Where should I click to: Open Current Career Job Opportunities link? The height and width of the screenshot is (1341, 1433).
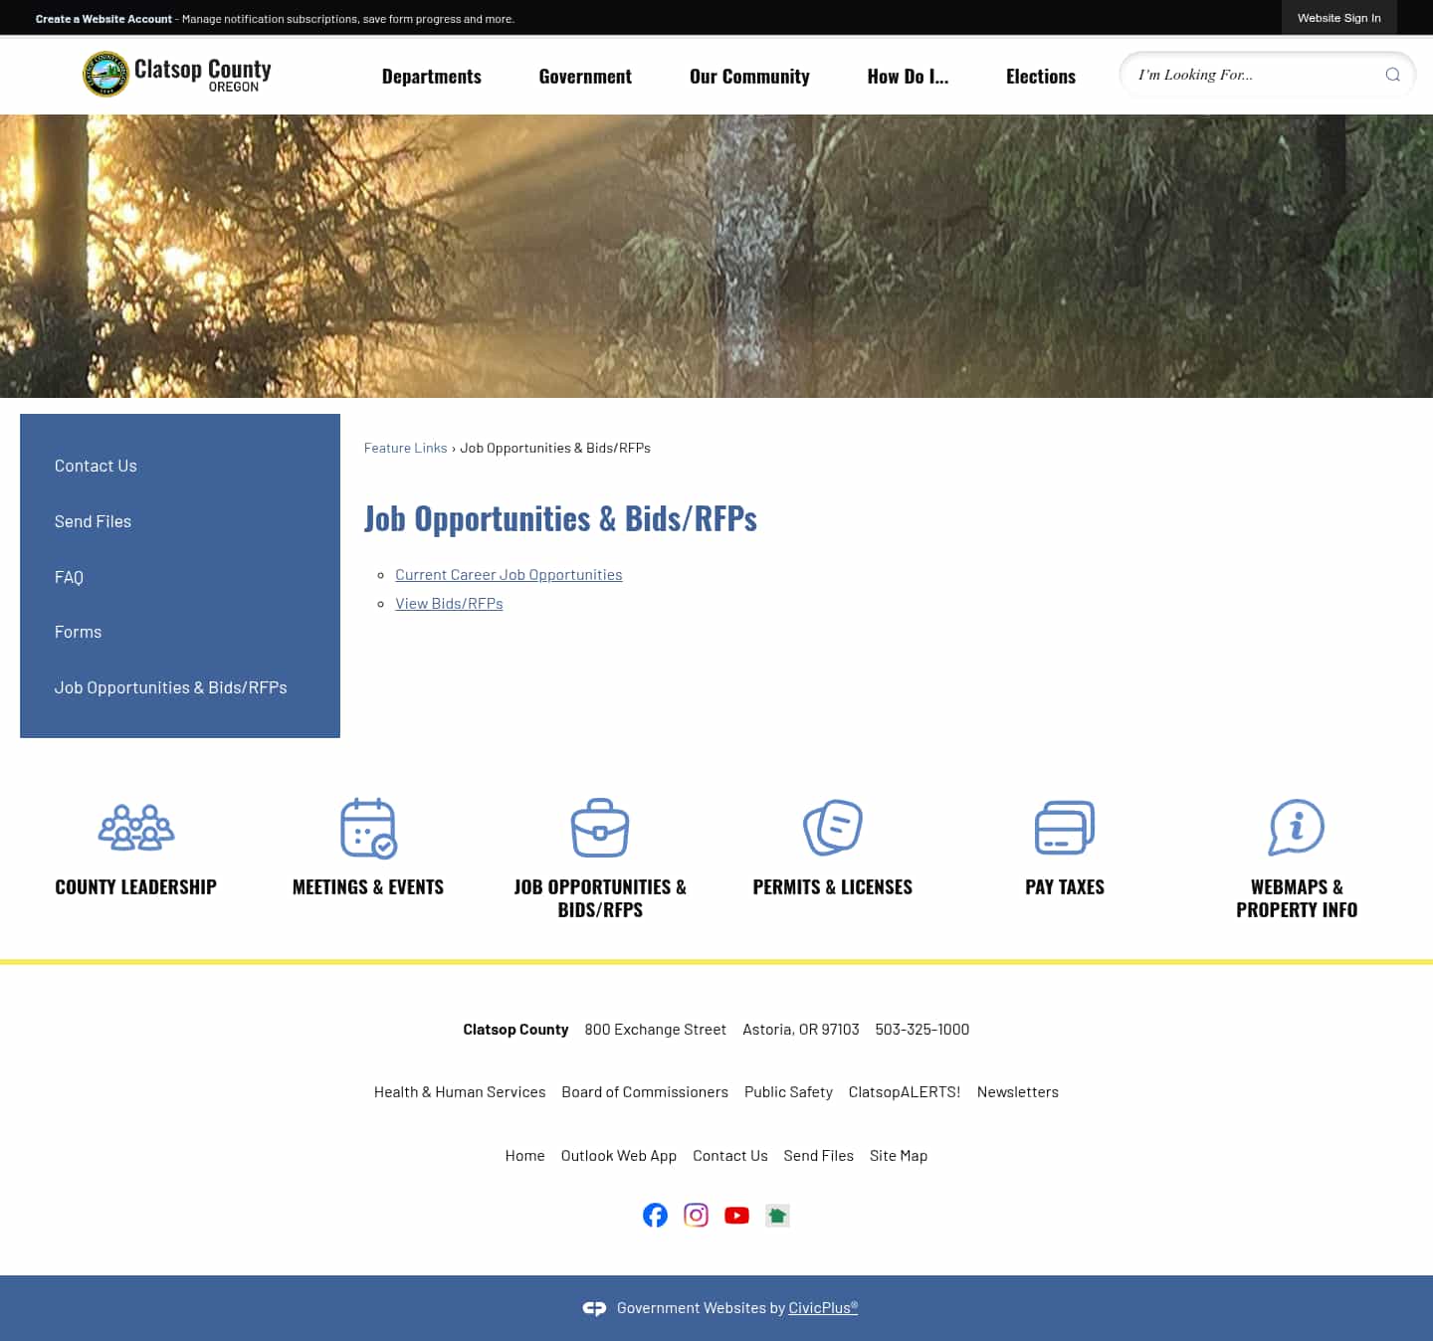tap(509, 574)
